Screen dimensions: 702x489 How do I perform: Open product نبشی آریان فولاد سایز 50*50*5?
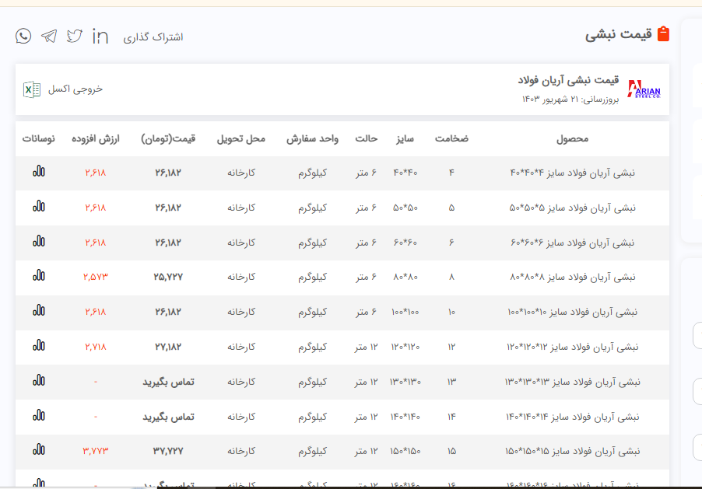point(572,208)
